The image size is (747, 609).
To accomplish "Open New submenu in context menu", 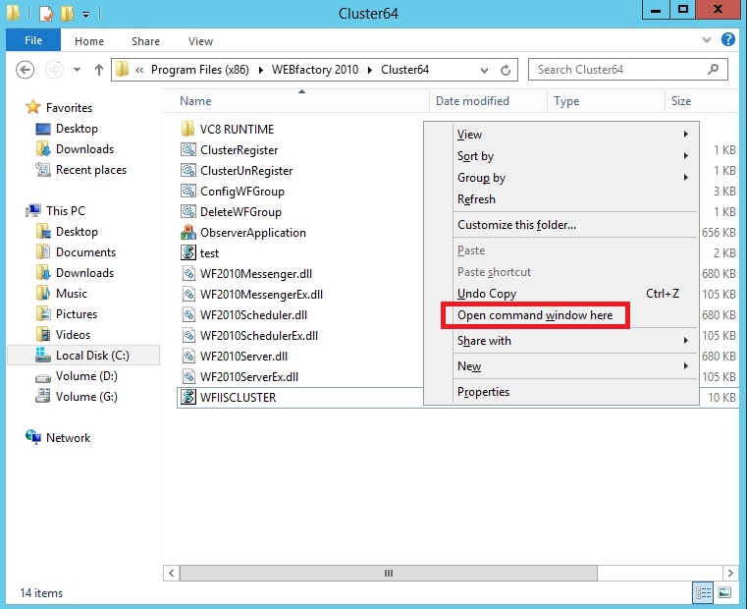I will point(561,366).
